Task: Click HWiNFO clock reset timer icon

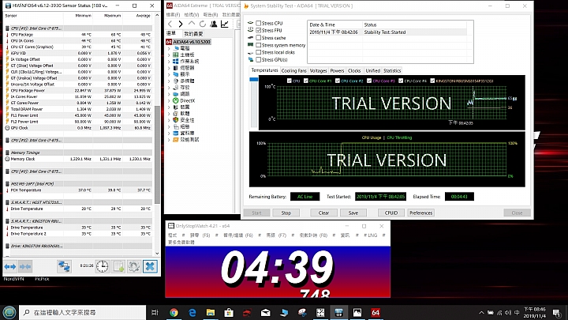Action: [x=102, y=267]
